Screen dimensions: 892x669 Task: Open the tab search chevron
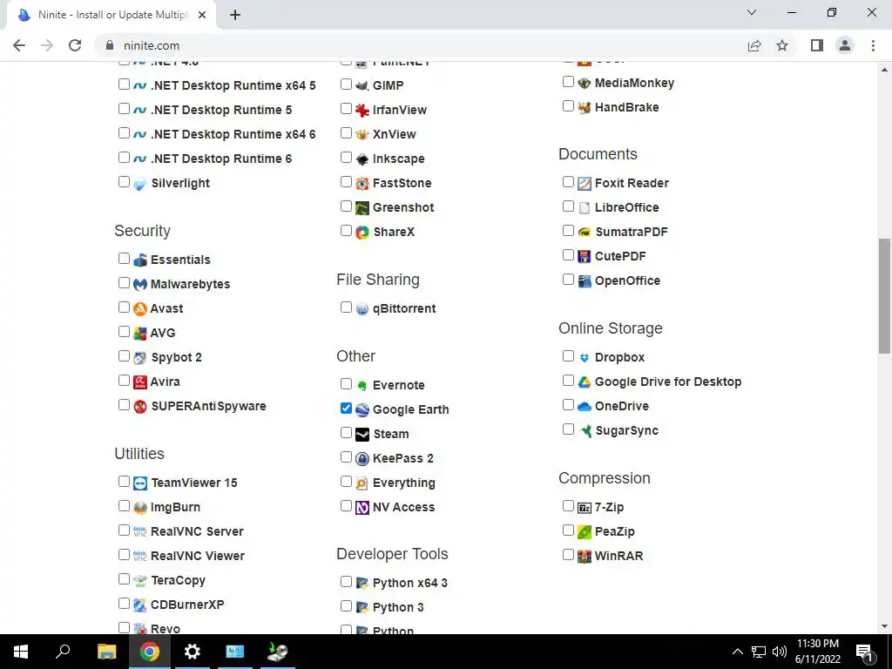click(752, 12)
